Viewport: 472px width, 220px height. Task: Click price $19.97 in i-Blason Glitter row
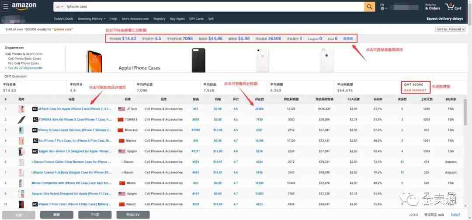pos(218,162)
